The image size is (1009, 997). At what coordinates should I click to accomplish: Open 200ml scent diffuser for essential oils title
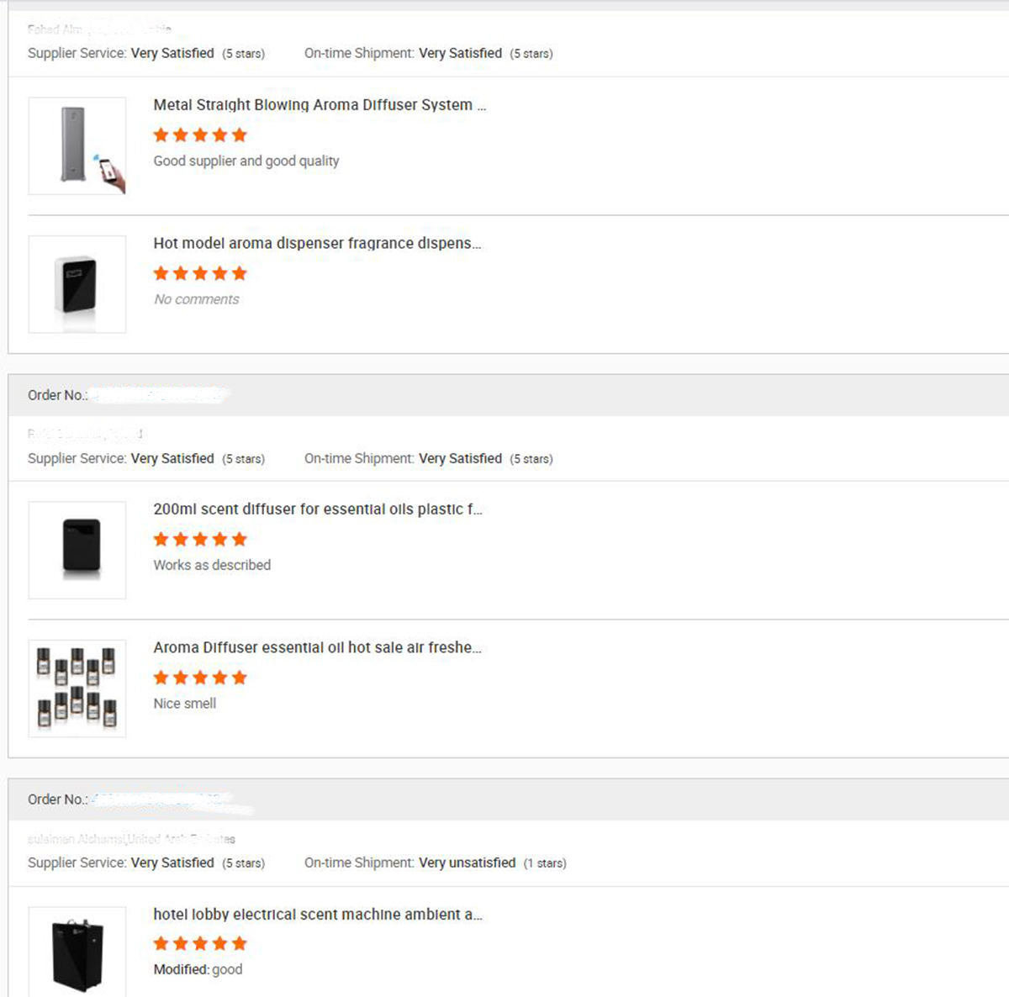click(x=318, y=509)
